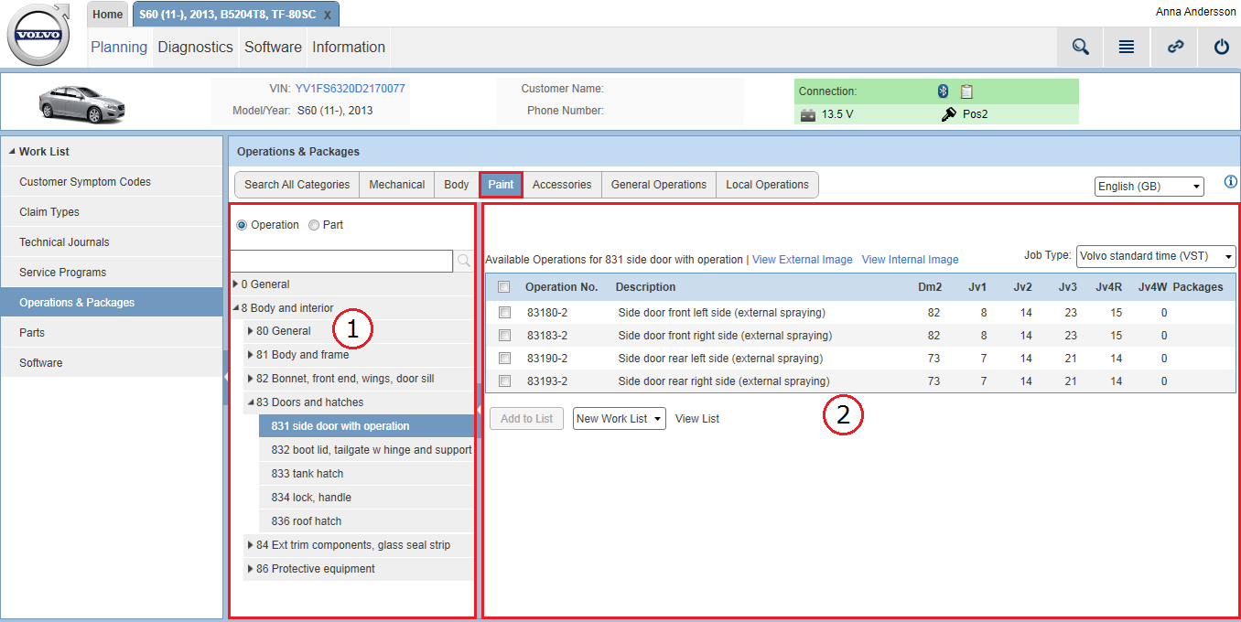Open View Internal Image link
Screen dimensions: 1241x622
point(911,260)
